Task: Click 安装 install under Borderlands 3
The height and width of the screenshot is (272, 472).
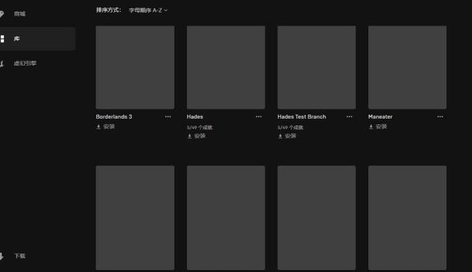Action: click(106, 126)
